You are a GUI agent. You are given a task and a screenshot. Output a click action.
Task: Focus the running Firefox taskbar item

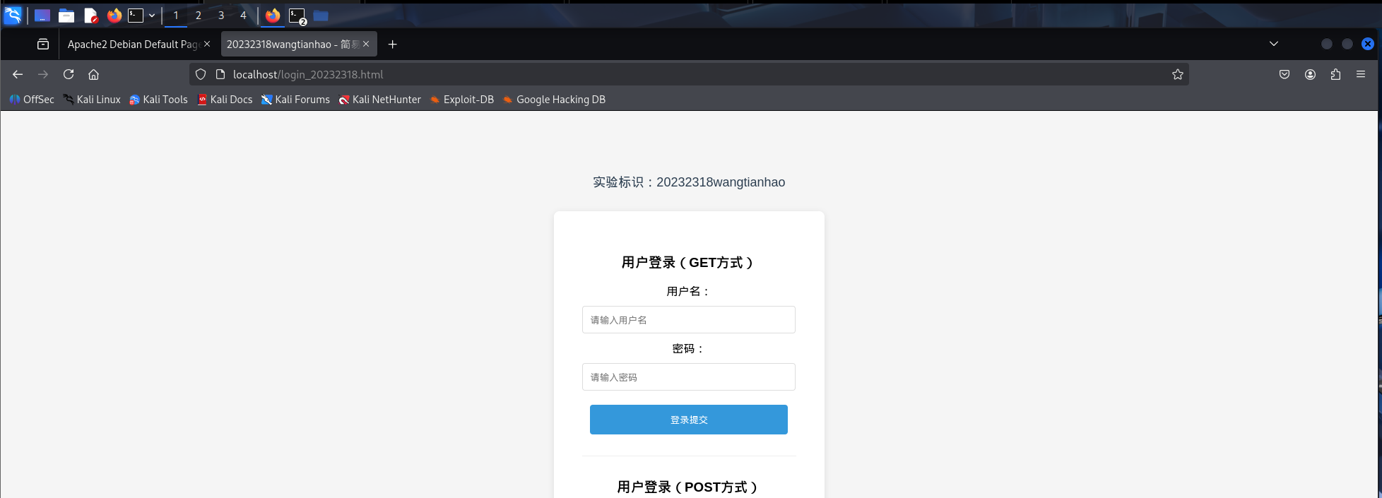point(273,15)
